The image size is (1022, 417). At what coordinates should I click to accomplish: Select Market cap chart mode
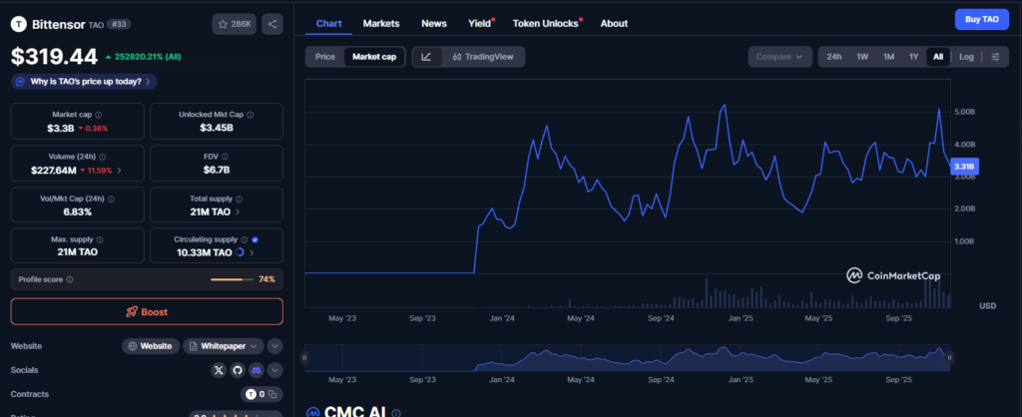click(374, 57)
